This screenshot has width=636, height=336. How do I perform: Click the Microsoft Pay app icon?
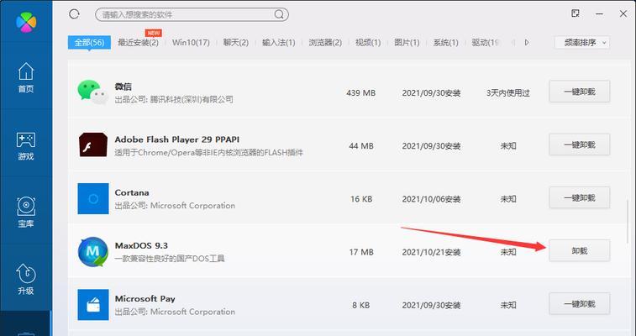pos(93,305)
